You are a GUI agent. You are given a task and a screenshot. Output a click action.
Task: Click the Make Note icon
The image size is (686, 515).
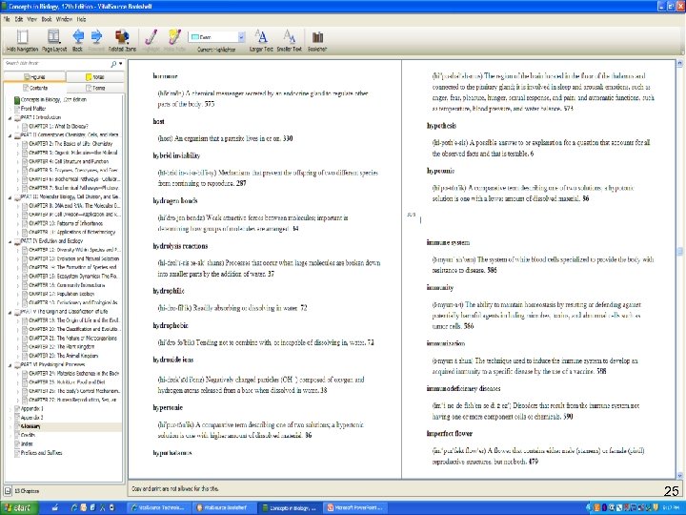pos(174,37)
